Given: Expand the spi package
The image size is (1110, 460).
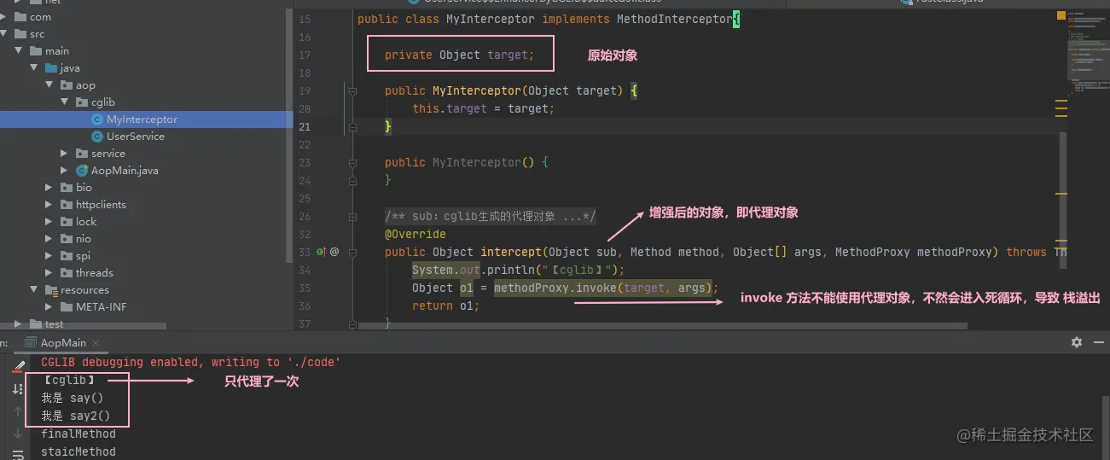Looking at the screenshot, I should click(49, 256).
